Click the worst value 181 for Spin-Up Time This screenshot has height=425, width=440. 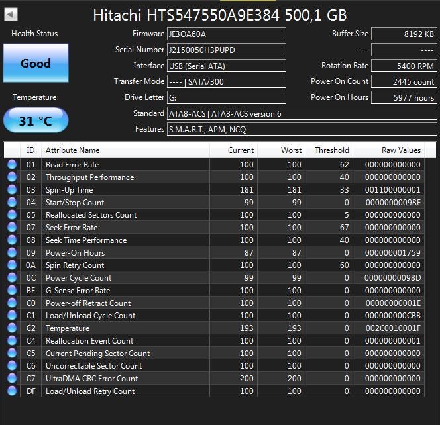click(x=294, y=190)
